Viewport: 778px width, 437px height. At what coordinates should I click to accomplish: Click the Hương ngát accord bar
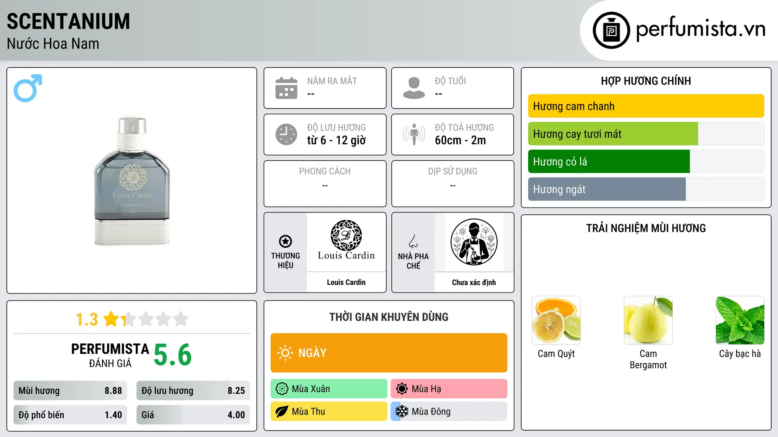[x=646, y=189]
